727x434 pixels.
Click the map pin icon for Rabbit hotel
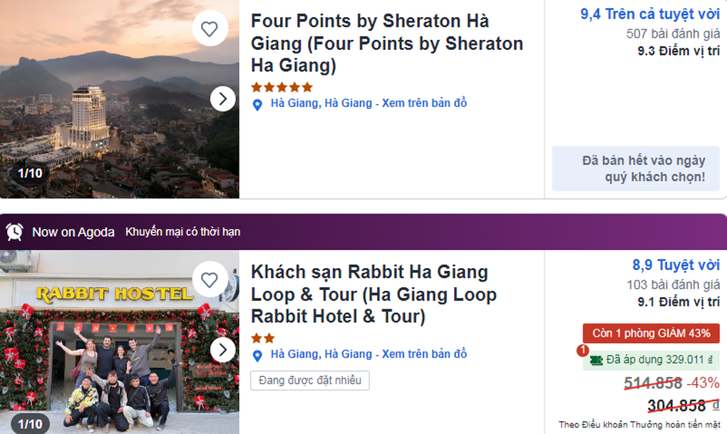pyautogui.click(x=258, y=355)
